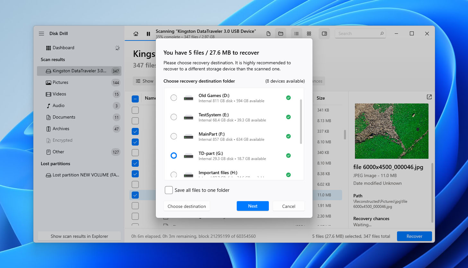Show Archives category
468x268 pixels.
(x=79, y=129)
